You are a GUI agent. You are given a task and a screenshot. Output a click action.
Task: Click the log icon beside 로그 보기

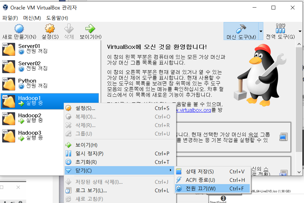pos(68,190)
